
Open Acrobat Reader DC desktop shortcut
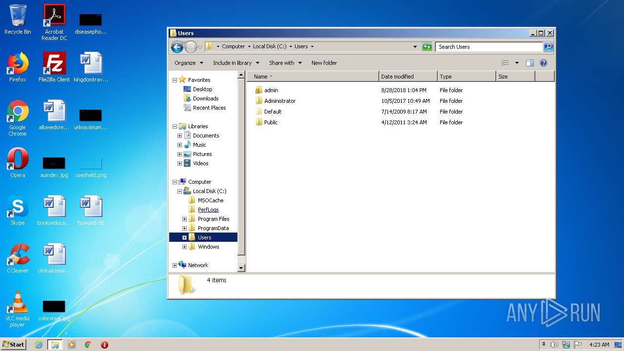coord(54,22)
